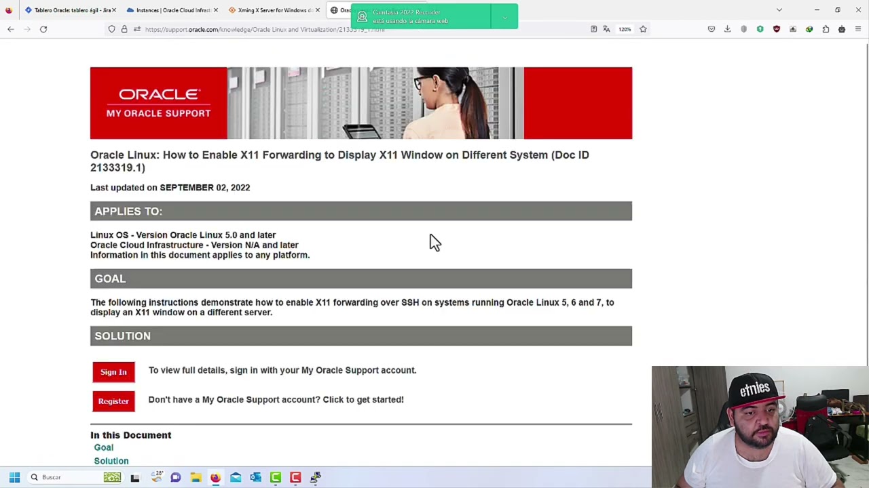Click the APPLIES TO heading bar
The image size is (869, 488).
click(361, 211)
